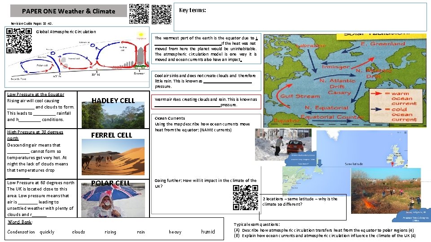Click the QR code nearest the title banner
Viewport: 431px width, 242px height.
coord(139,14)
